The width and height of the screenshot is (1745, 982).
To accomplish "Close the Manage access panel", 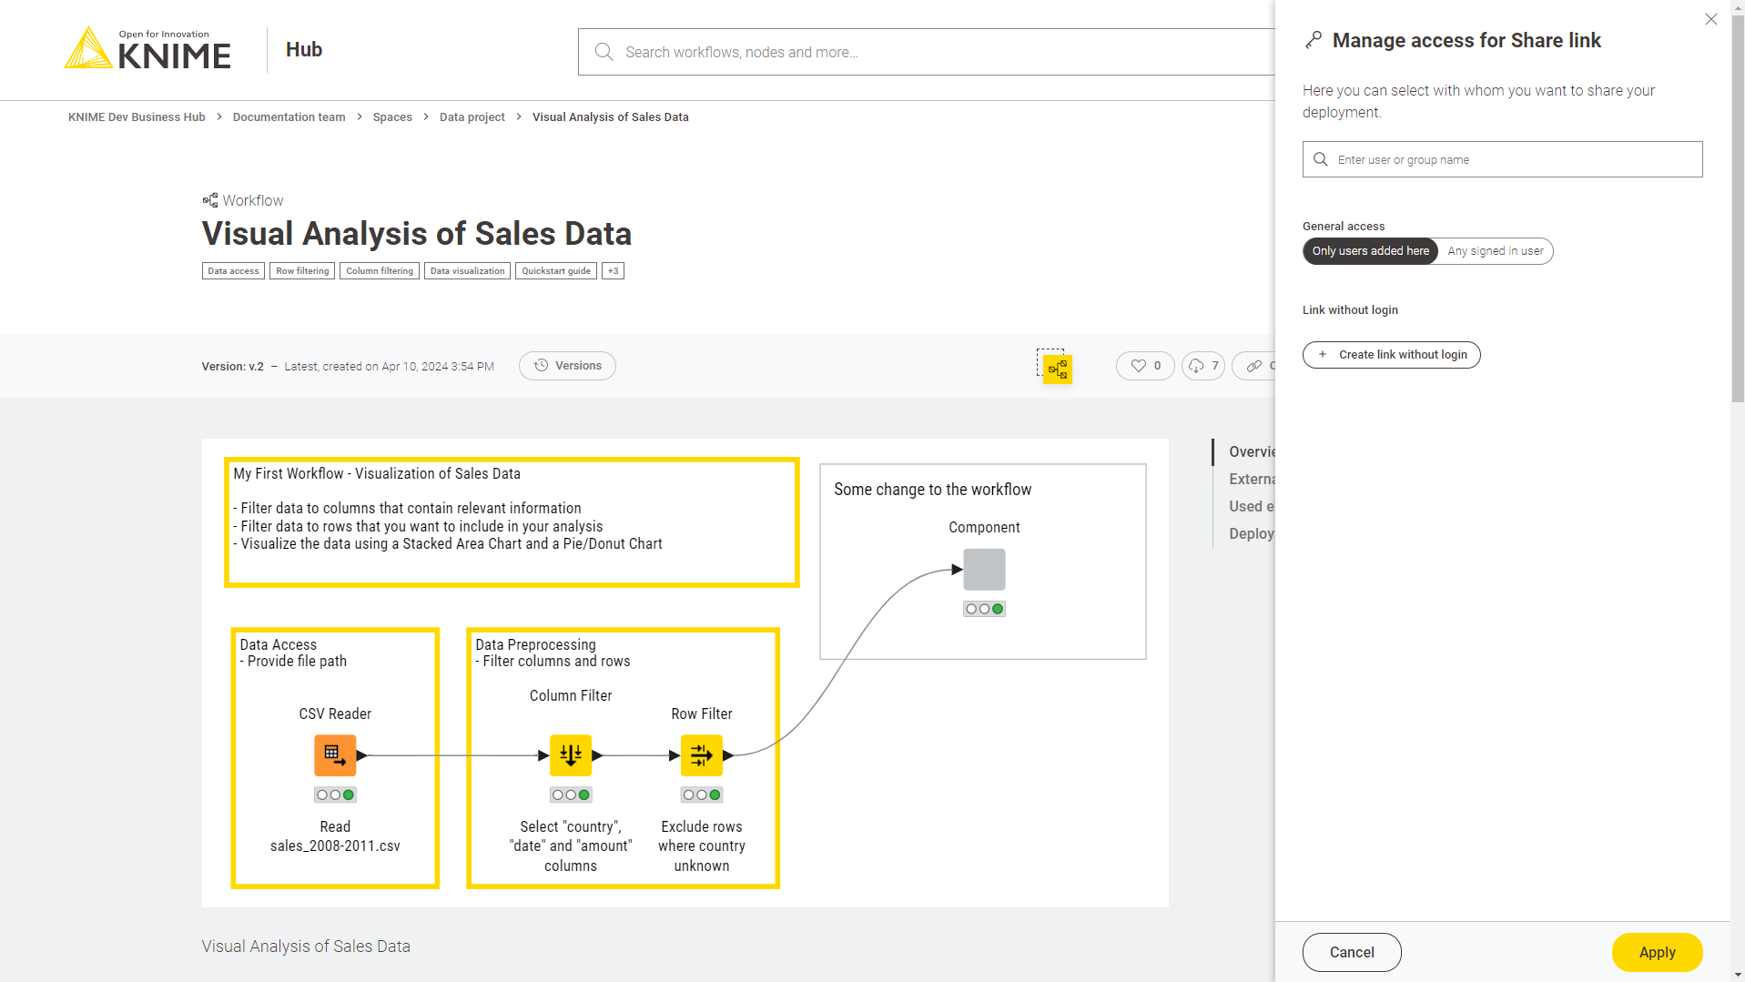I will [1710, 19].
